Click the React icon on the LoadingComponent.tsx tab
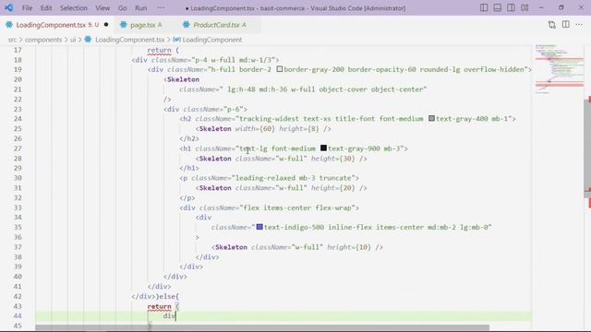Viewport: 591px width, 332px height. tap(9, 25)
